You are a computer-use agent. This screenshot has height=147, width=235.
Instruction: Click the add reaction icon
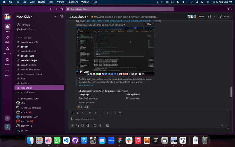[87, 107]
